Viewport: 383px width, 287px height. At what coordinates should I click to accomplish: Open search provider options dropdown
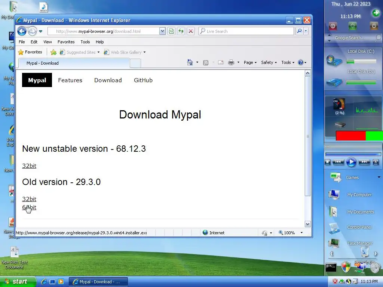tap(306, 31)
